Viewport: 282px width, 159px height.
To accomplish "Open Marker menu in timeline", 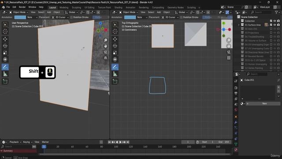I will click(45, 142).
